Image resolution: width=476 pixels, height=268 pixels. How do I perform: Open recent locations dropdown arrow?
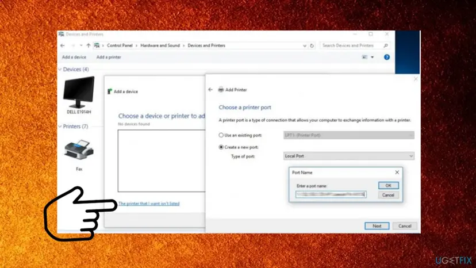[81, 45]
